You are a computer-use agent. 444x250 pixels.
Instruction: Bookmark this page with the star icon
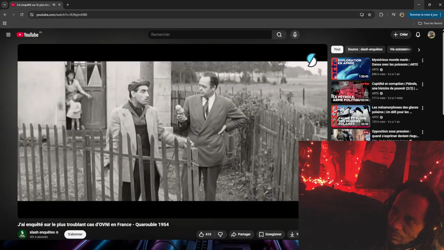[369, 15]
